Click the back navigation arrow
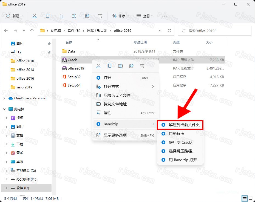The image size is (255, 202). point(6,31)
